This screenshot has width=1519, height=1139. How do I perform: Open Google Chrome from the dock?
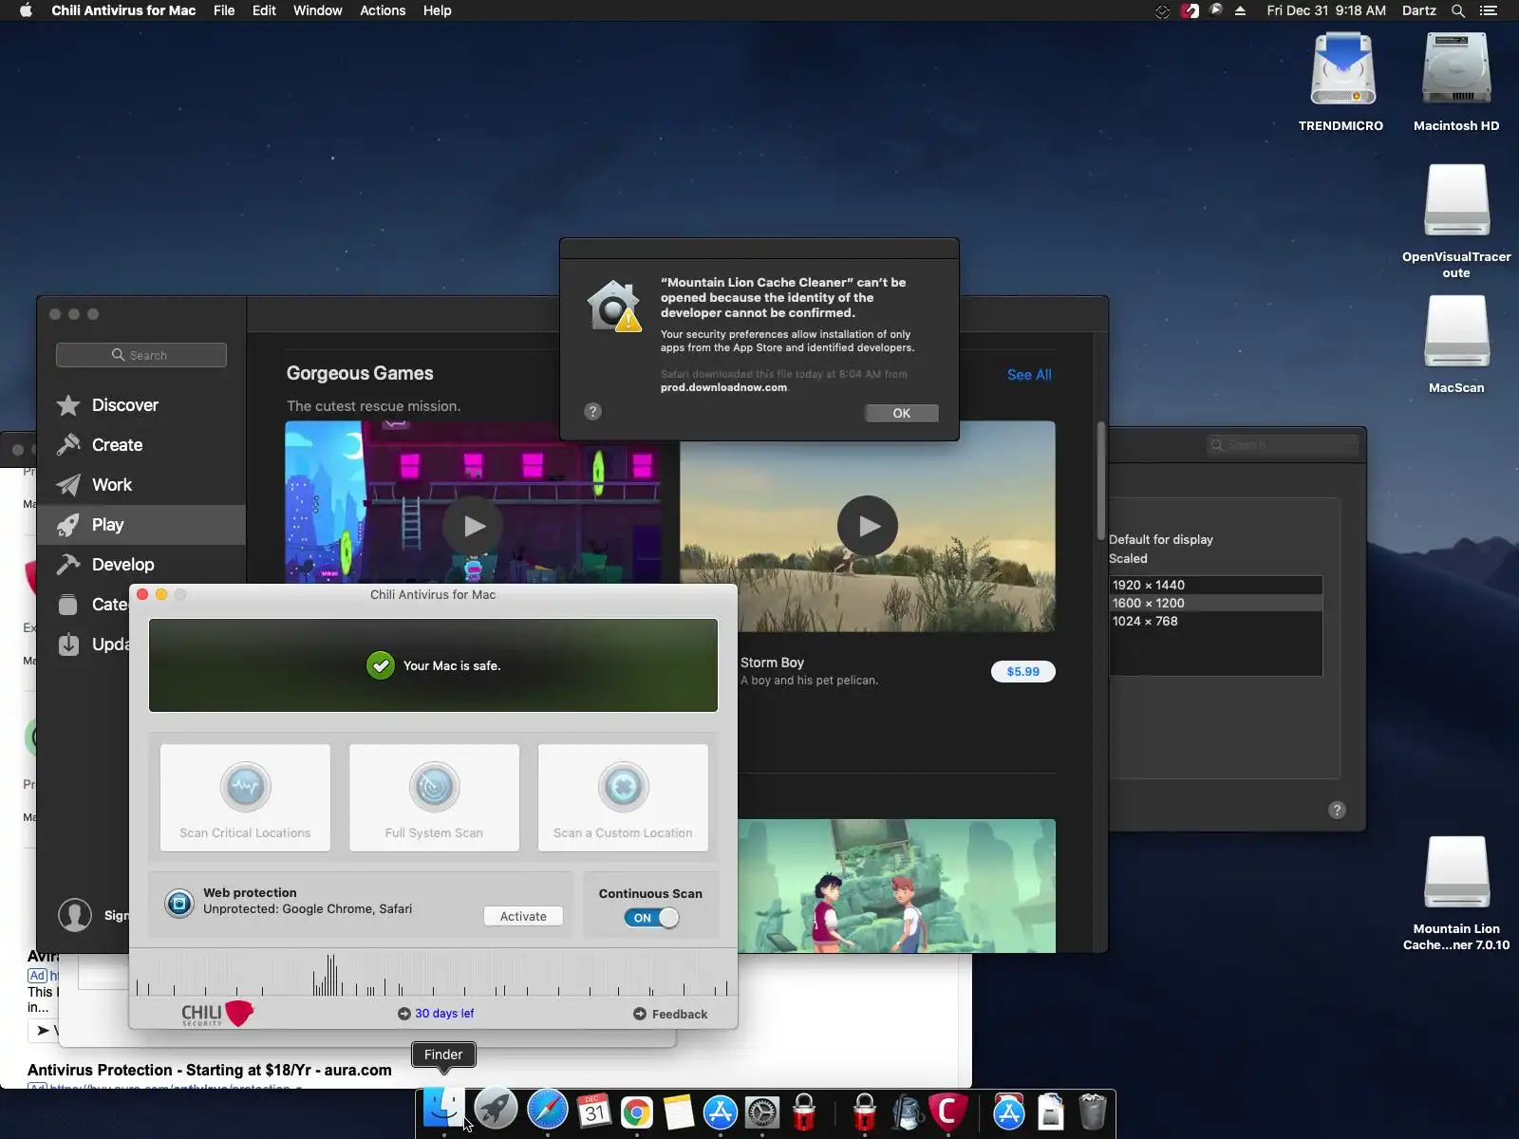point(637,1111)
